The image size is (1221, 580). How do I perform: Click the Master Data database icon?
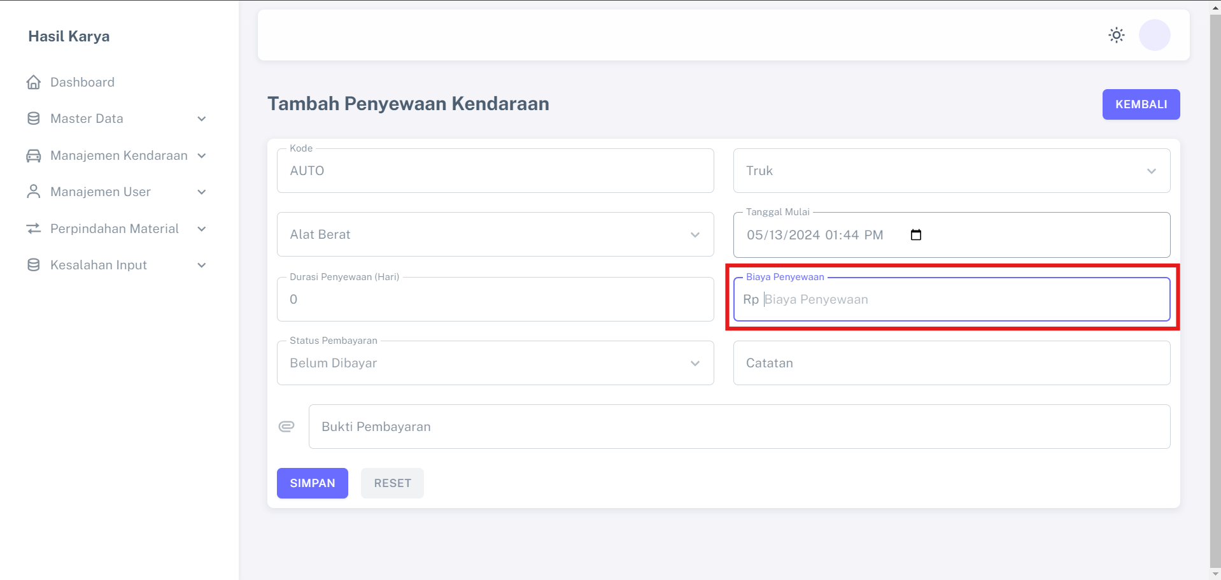(x=34, y=118)
